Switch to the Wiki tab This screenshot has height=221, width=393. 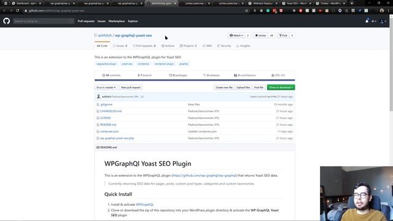click(208, 46)
